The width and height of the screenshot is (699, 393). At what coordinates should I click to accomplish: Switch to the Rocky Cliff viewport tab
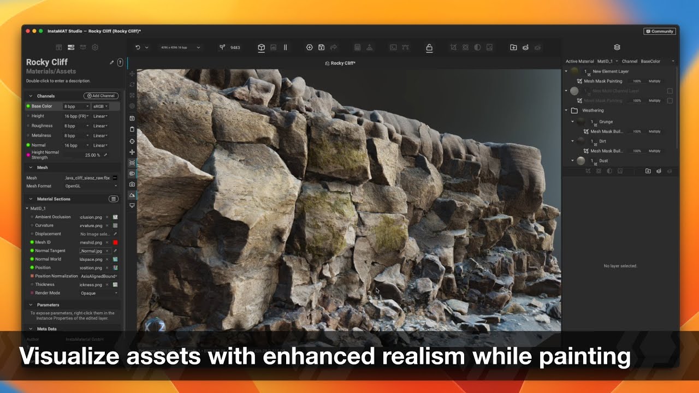[x=341, y=63]
